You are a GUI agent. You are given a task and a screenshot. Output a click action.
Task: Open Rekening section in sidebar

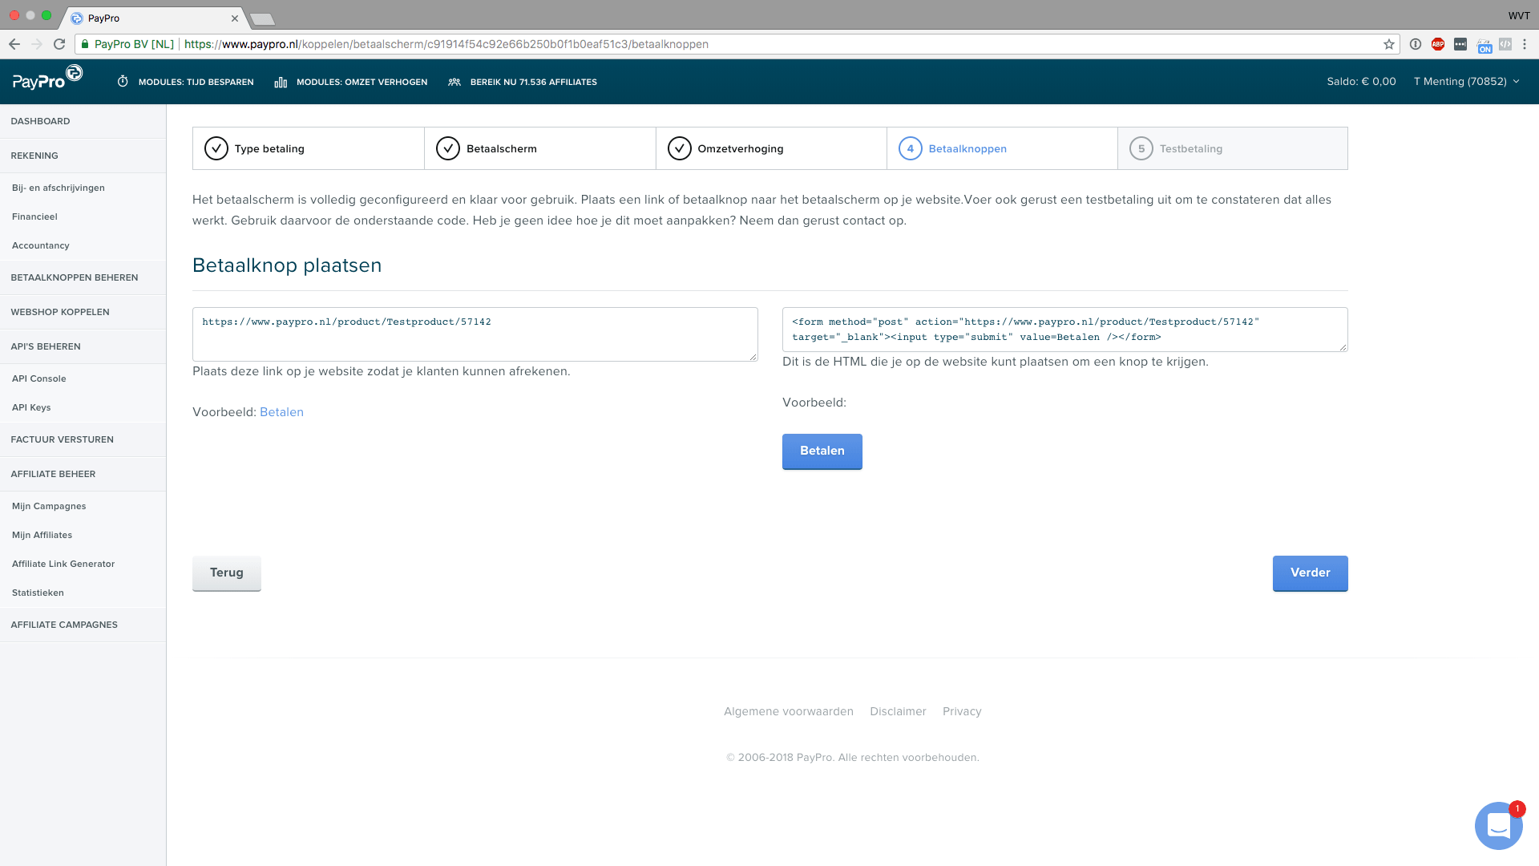pyautogui.click(x=83, y=156)
